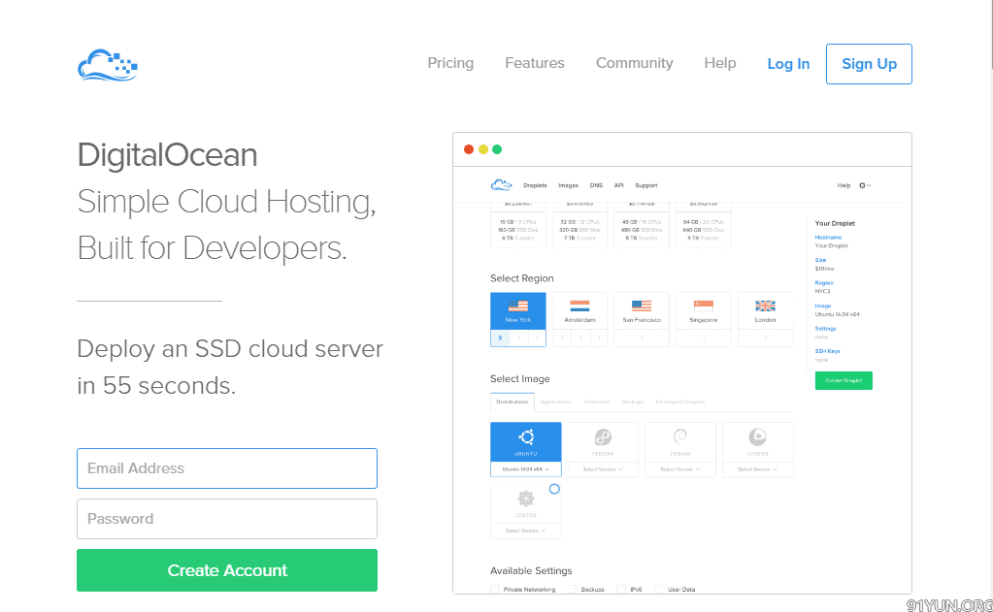Tick the Backups checkbox under Available Settings

coord(572,590)
